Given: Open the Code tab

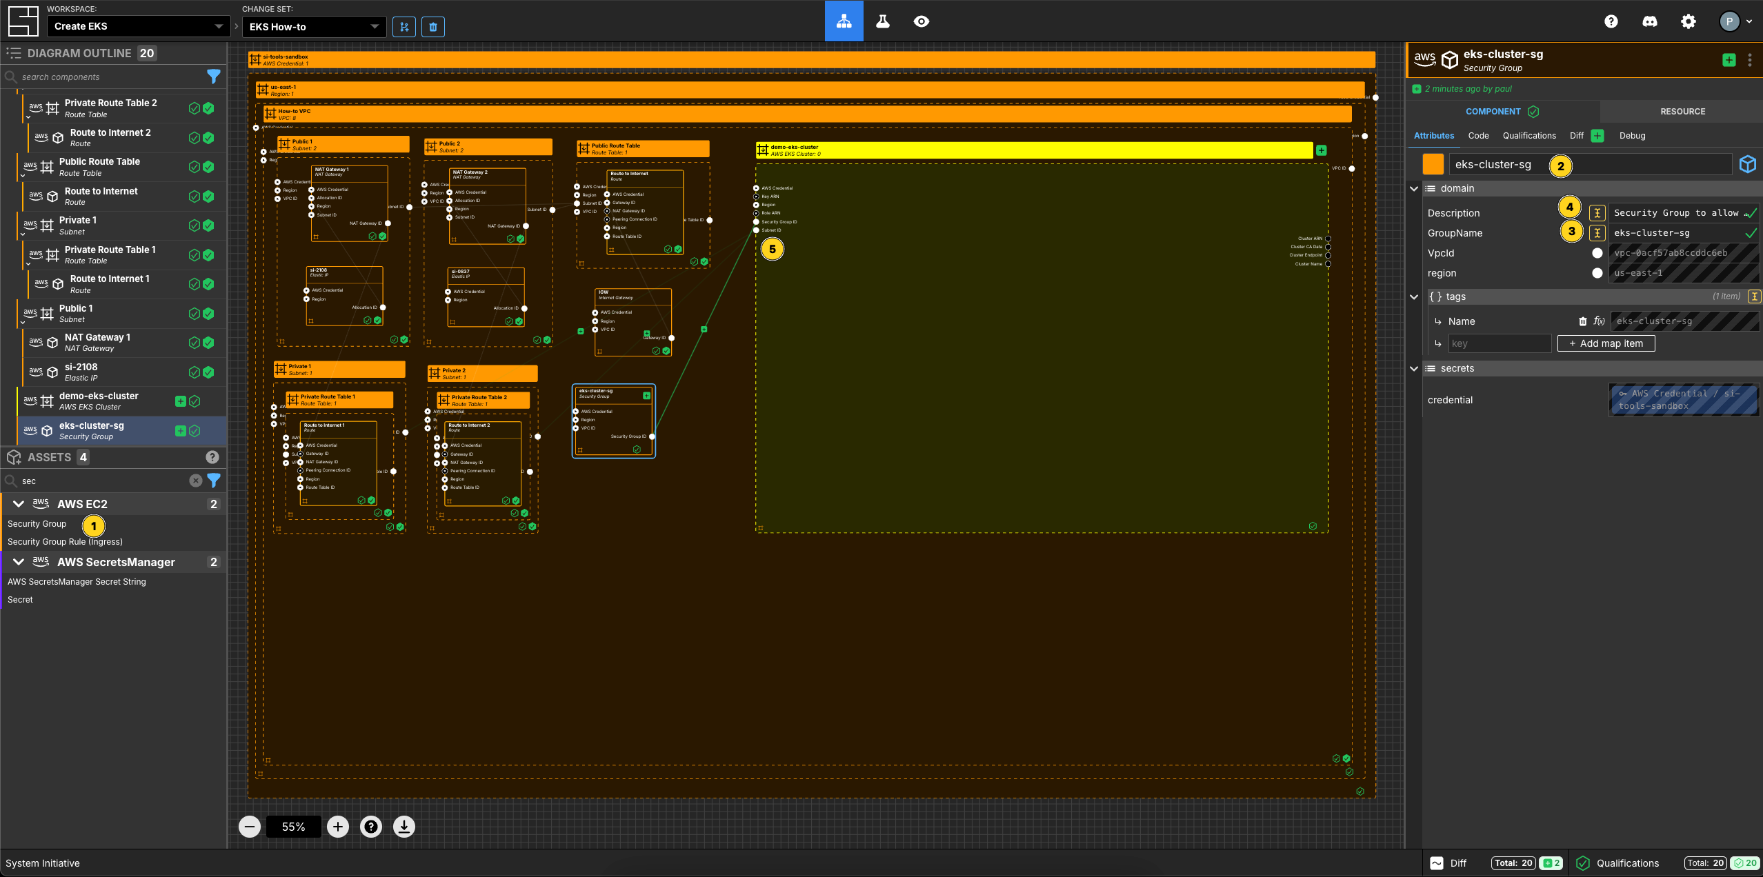Looking at the screenshot, I should [x=1478, y=136].
